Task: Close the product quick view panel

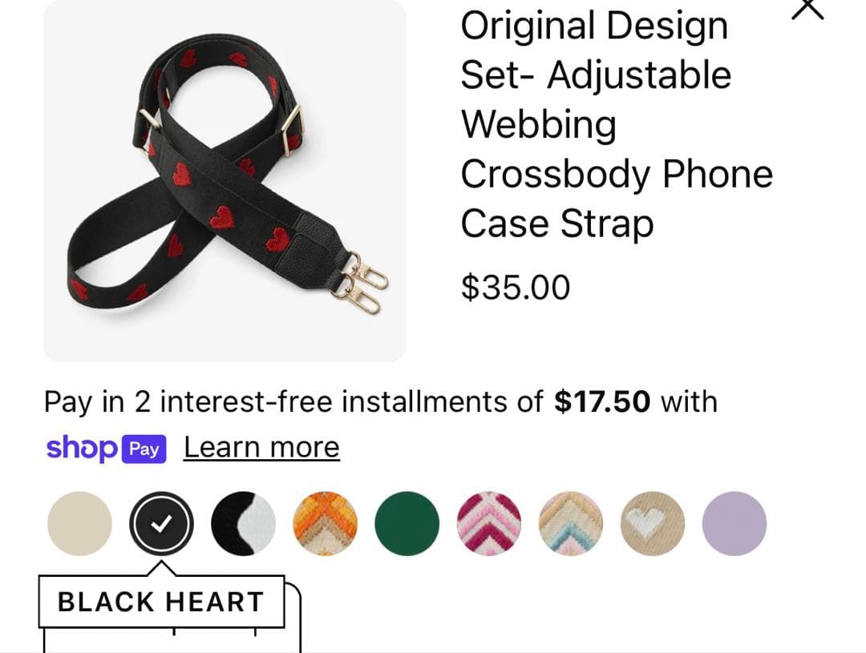Action: click(x=807, y=9)
